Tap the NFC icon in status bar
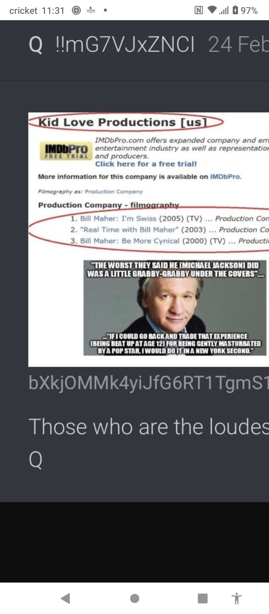The height and width of the screenshot is (614, 269). click(x=199, y=10)
